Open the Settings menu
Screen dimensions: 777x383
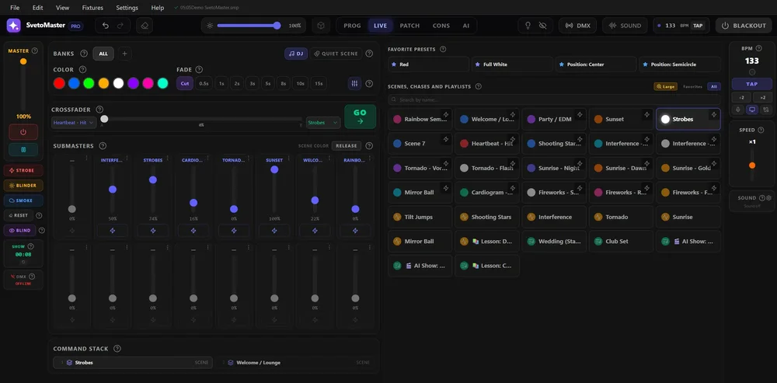click(x=127, y=8)
